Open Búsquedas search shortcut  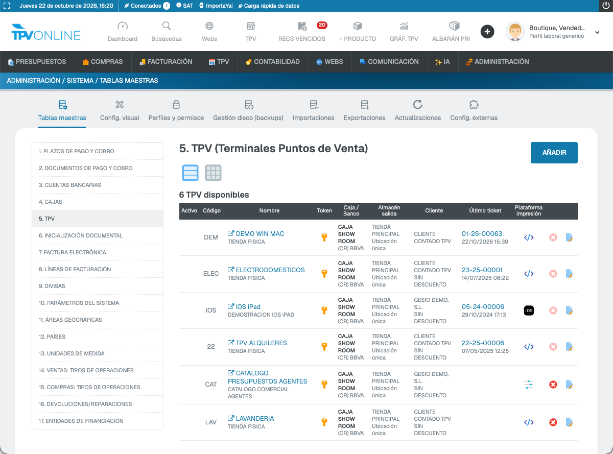click(167, 32)
